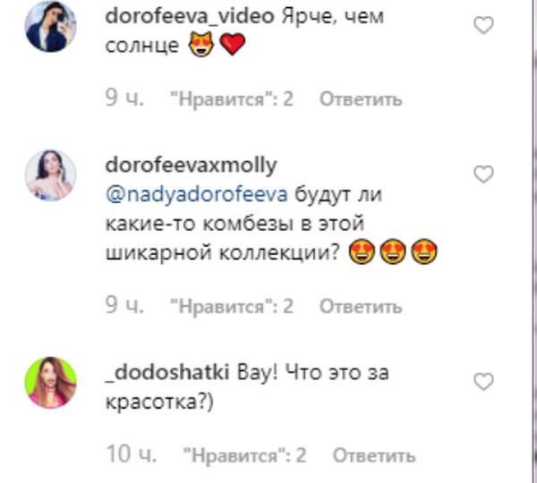Screen dimensions: 537x483
Task: Open the '9 ч.' timestamp under dorofeeva_video comment
Action: [124, 98]
